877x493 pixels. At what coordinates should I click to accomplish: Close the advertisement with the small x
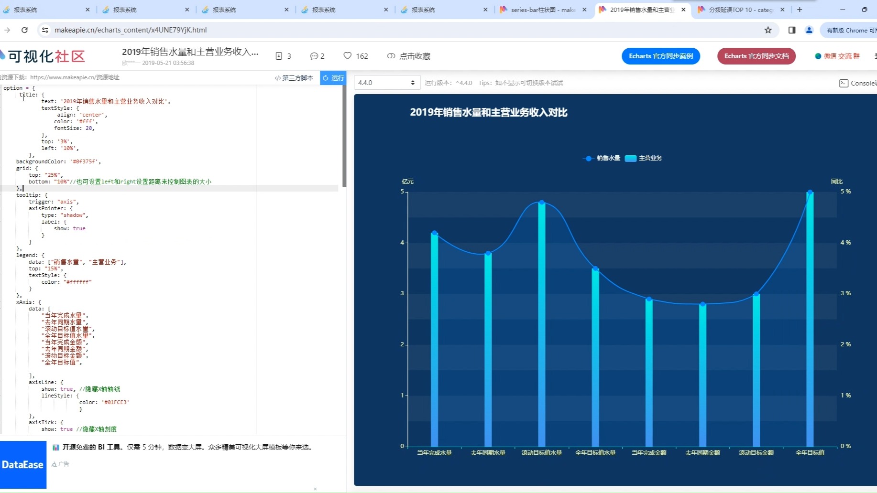point(315,489)
